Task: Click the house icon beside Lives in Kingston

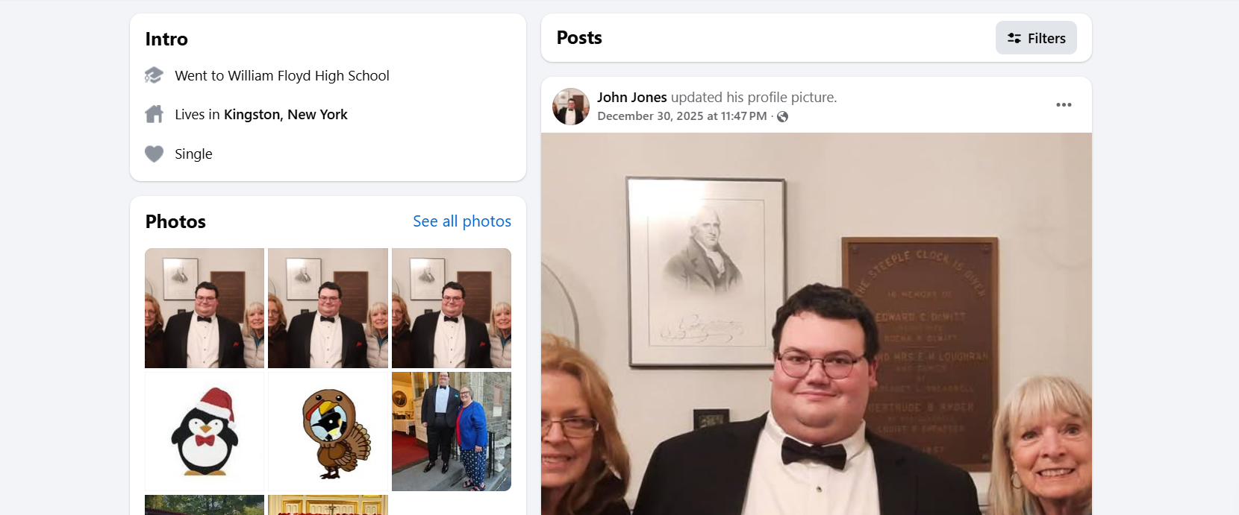Action: [154, 114]
